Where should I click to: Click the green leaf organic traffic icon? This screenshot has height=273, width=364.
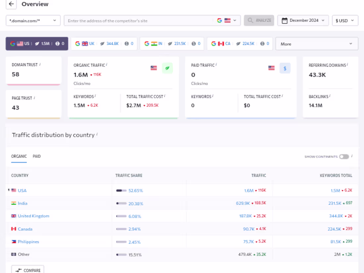click(167, 68)
